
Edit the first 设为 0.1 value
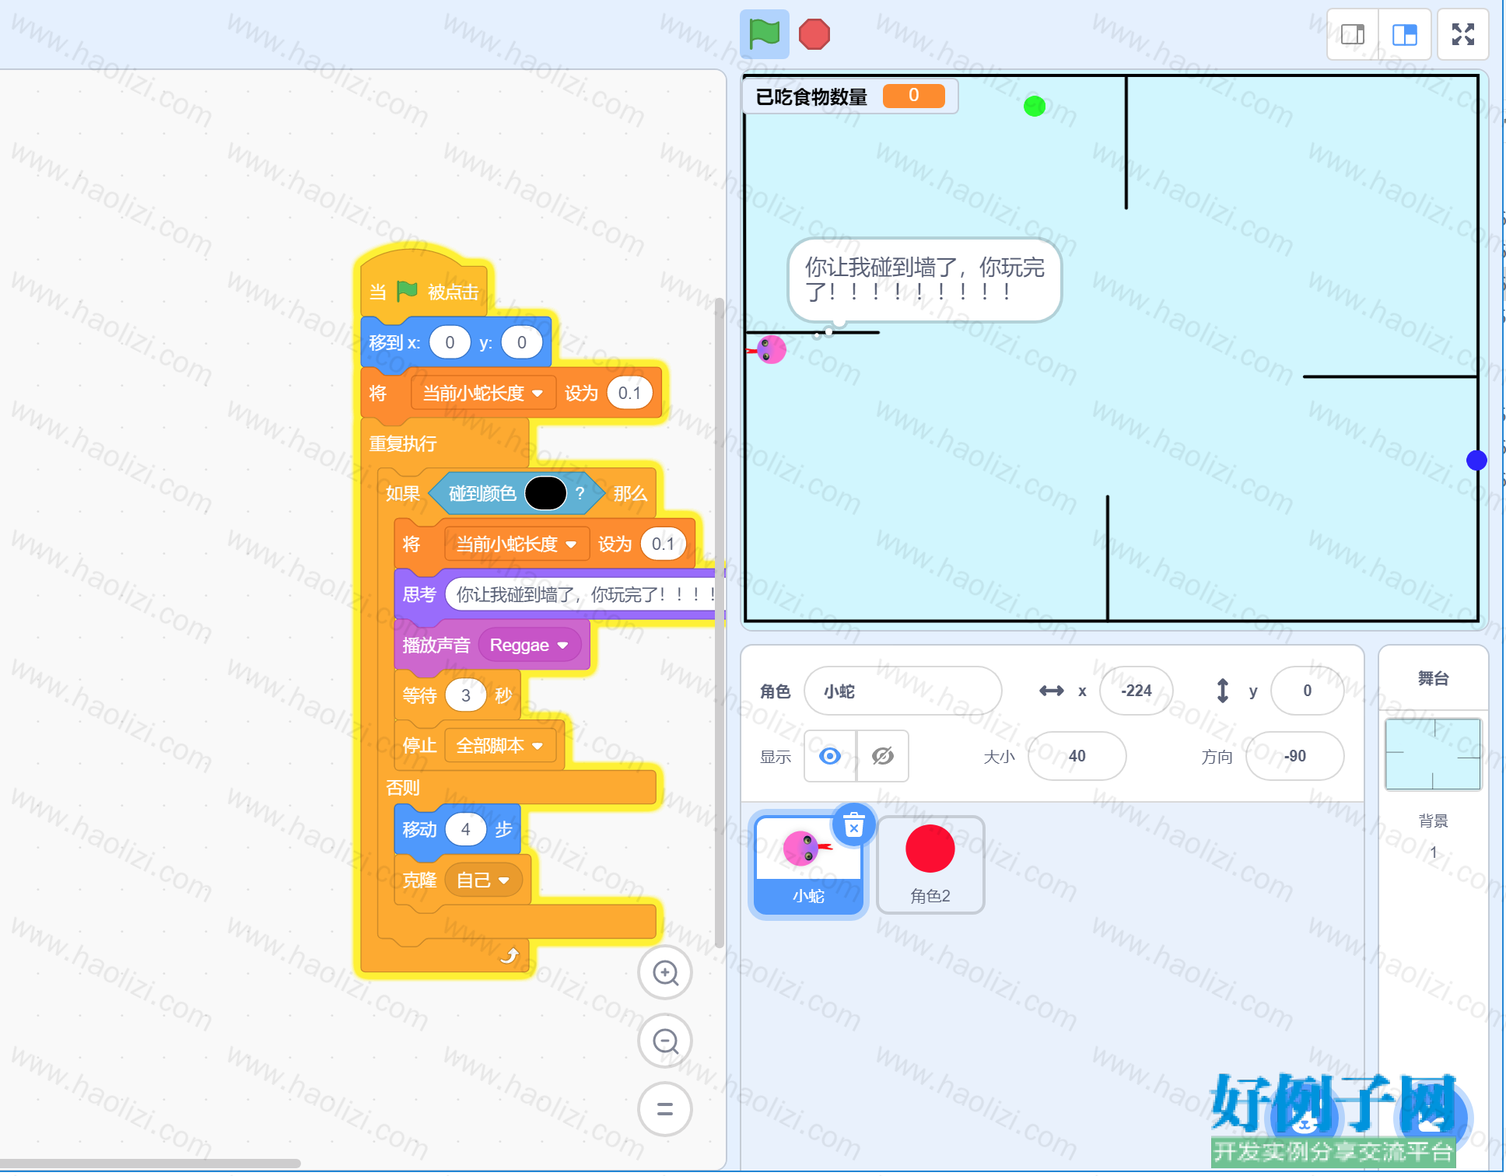[629, 393]
